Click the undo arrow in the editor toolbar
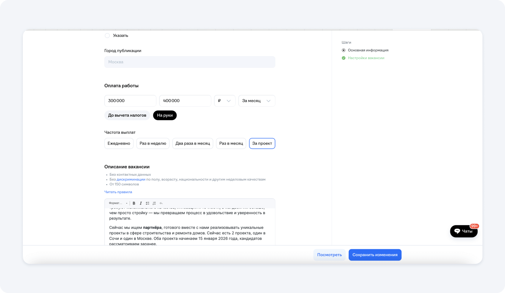 point(161,203)
